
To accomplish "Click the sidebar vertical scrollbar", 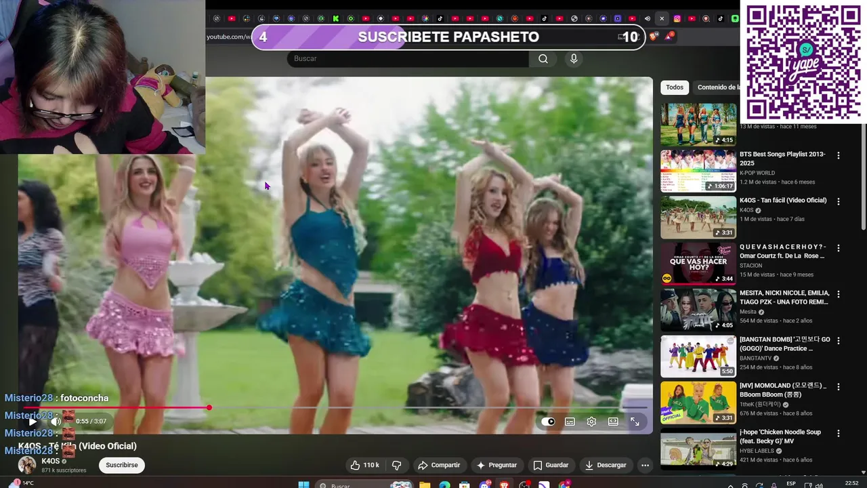I will pyautogui.click(x=863, y=176).
